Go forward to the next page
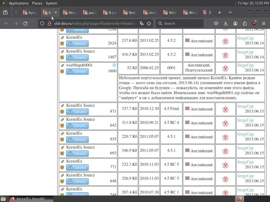Image resolution: width=270 pixels, height=202 pixels. tap(16, 23)
